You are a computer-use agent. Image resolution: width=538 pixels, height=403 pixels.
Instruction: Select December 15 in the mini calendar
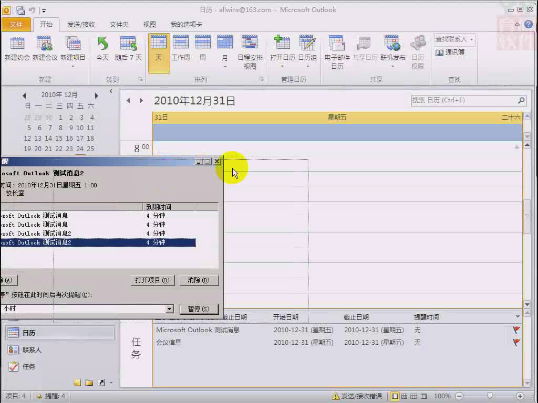(x=59, y=139)
